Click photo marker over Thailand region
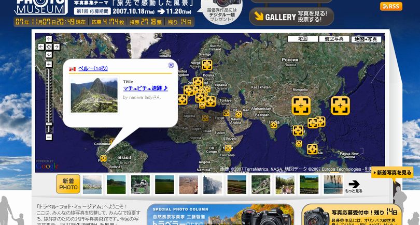Viewport: 420px width, 225px height. (298, 131)
